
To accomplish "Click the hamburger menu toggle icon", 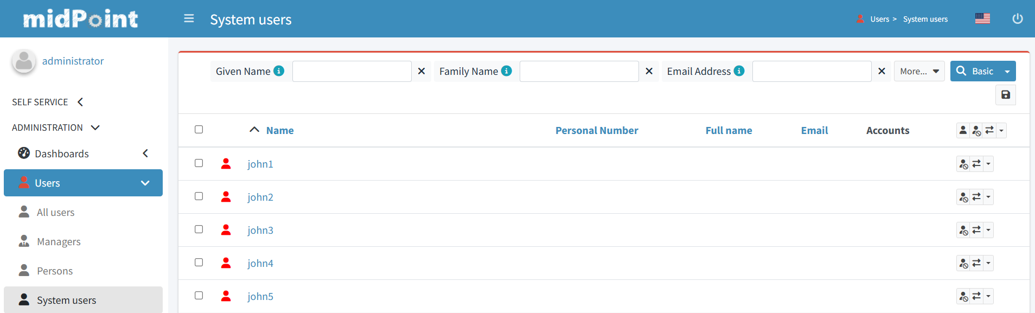I will (189, 19).
